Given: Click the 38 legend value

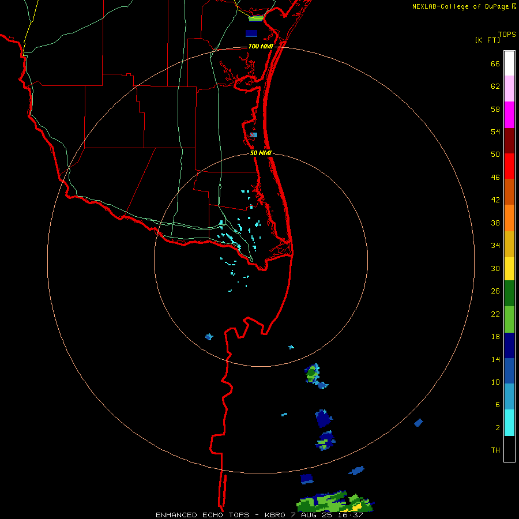Looking at the screenshot, I should point(495,223).
